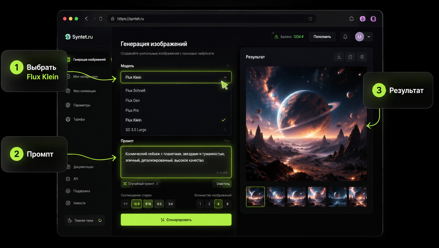This screenshot has width=439, height=248.
Task: Click the browser back arrow
Action: tap(86, 19)
